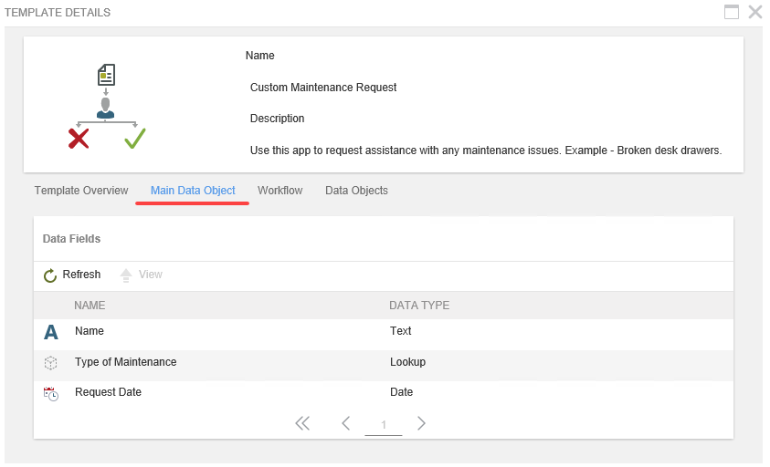Screen dimensions: 770x467
Task: Click the workflow template approval icon
Action: pos(106,106)
